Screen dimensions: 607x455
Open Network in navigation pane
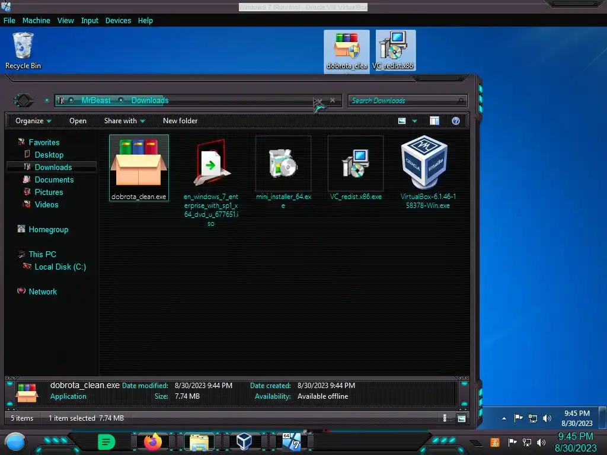click(43, 291)
